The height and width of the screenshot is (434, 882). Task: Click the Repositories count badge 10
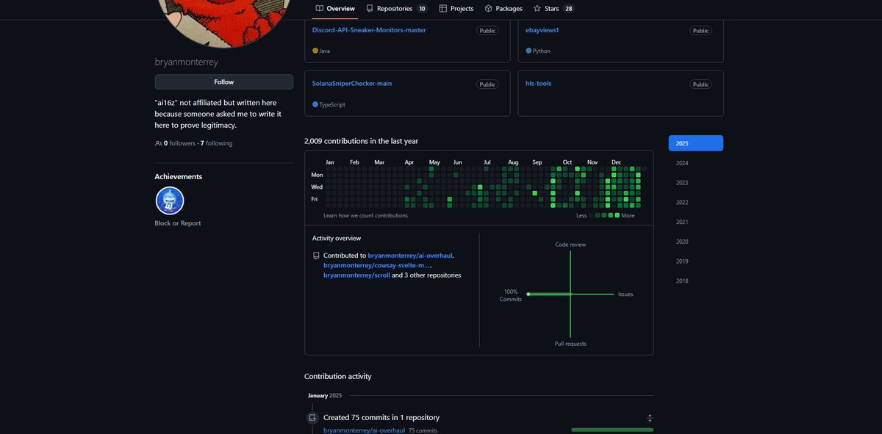(x=422, y=9)
